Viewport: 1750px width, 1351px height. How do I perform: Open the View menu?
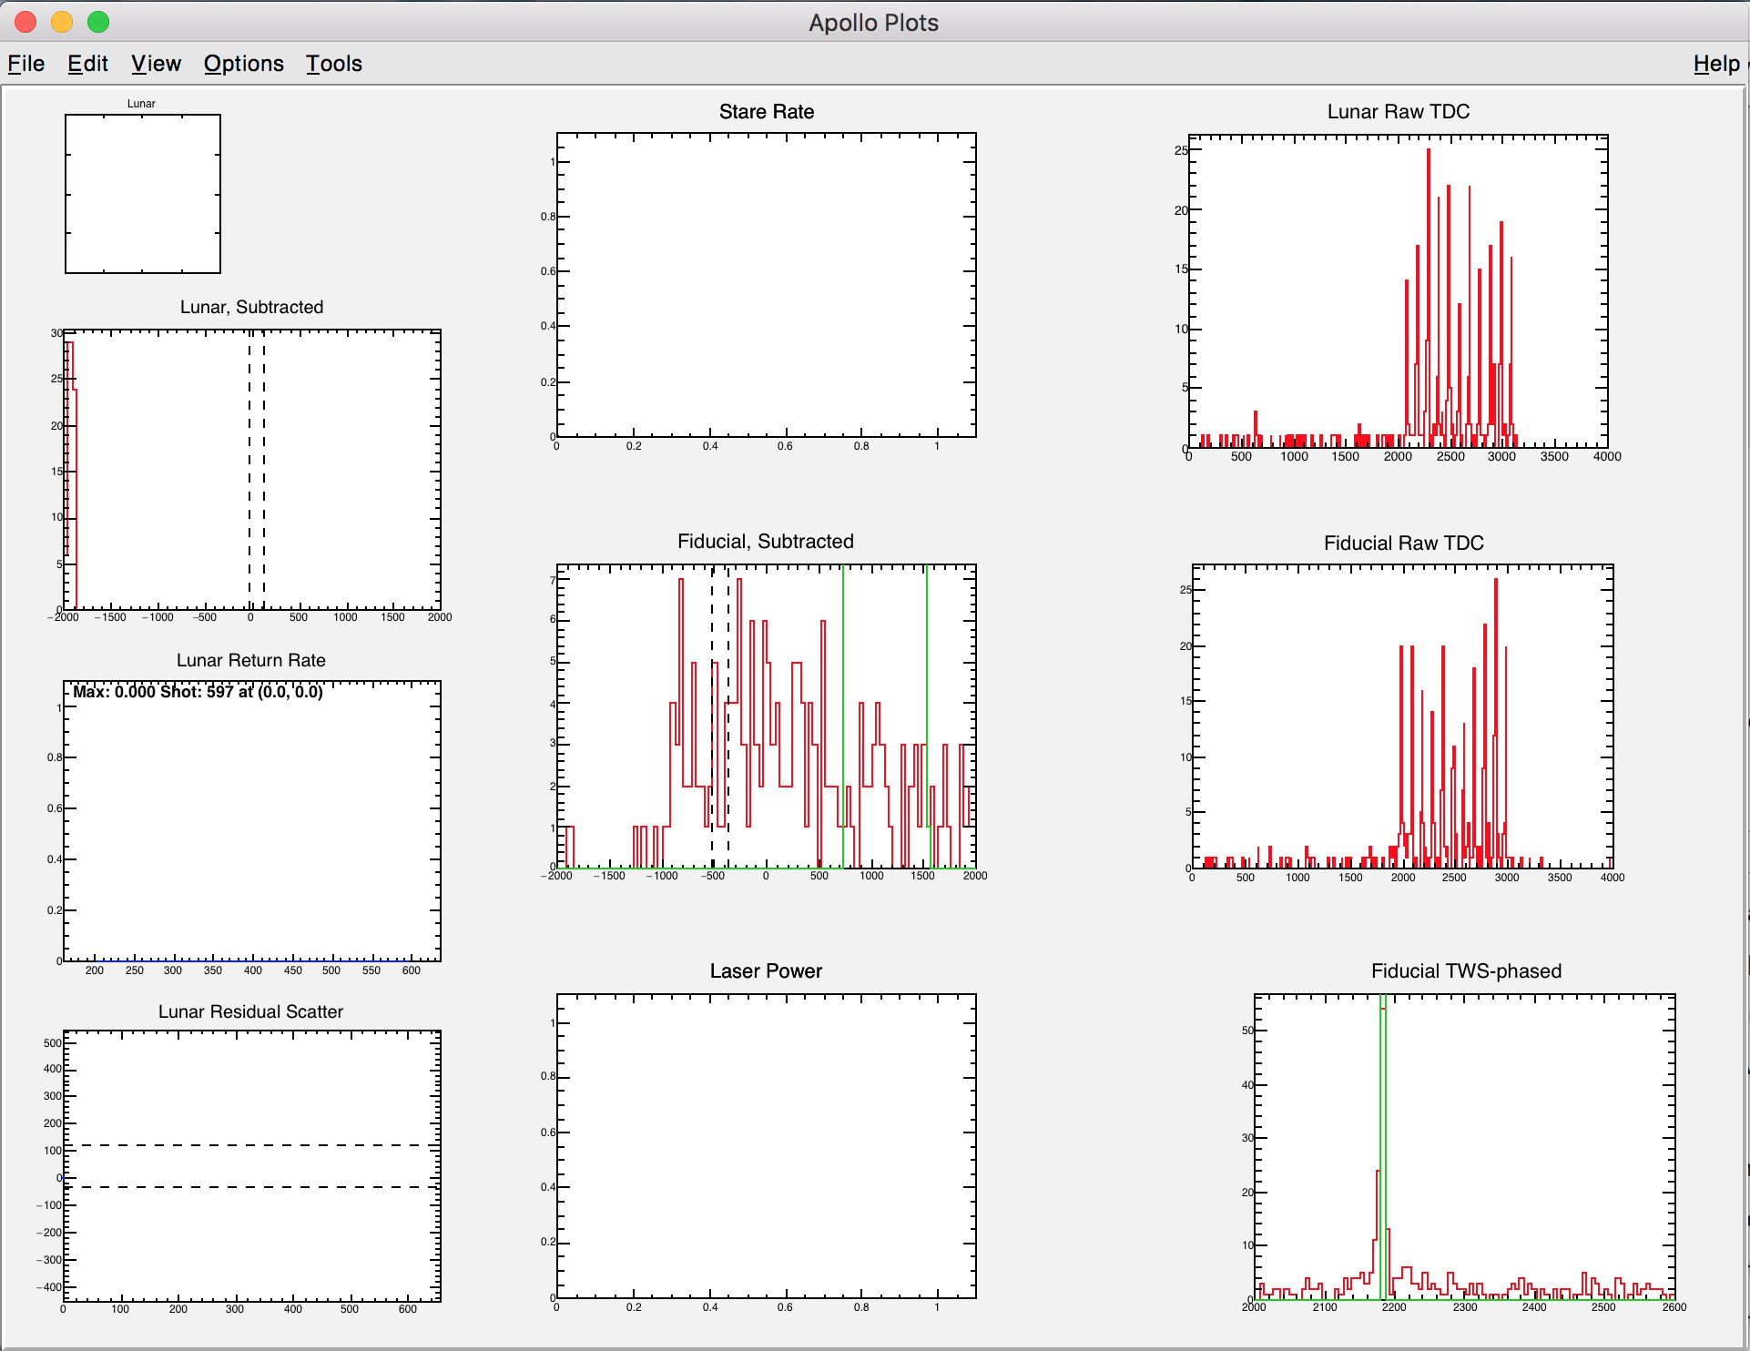tap(156, 64)
